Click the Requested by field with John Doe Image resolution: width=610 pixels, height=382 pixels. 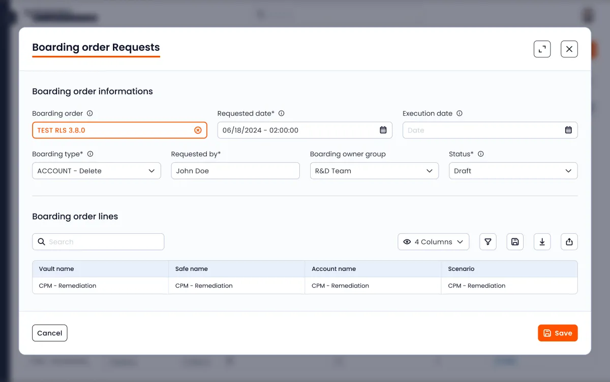235,171
